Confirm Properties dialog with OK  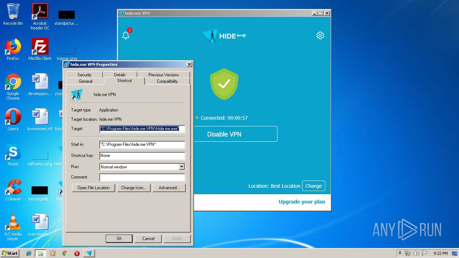(119, 239)
